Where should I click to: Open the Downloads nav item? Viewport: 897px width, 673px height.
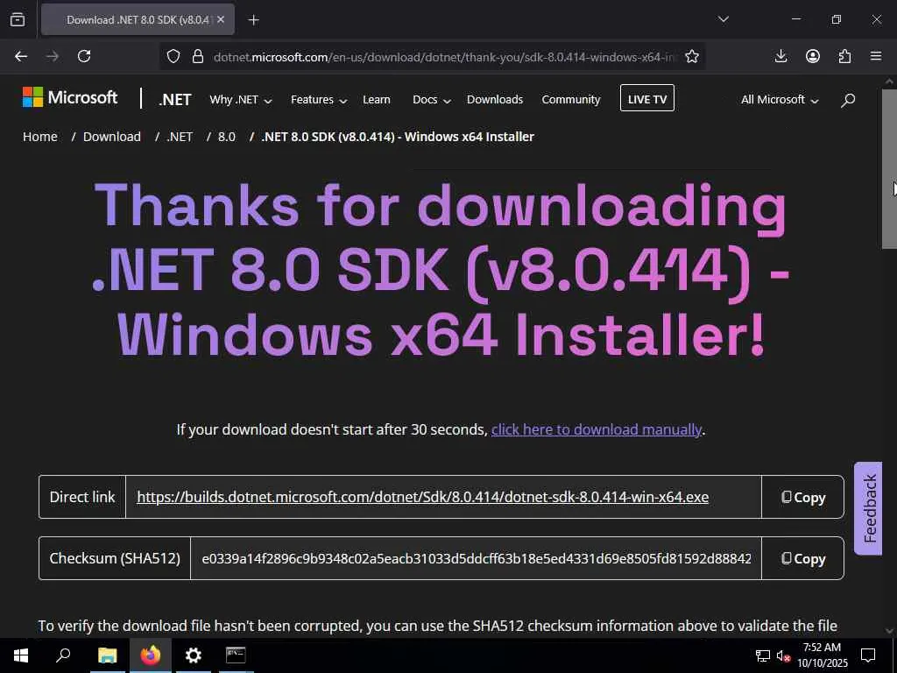tap(495, 100)
